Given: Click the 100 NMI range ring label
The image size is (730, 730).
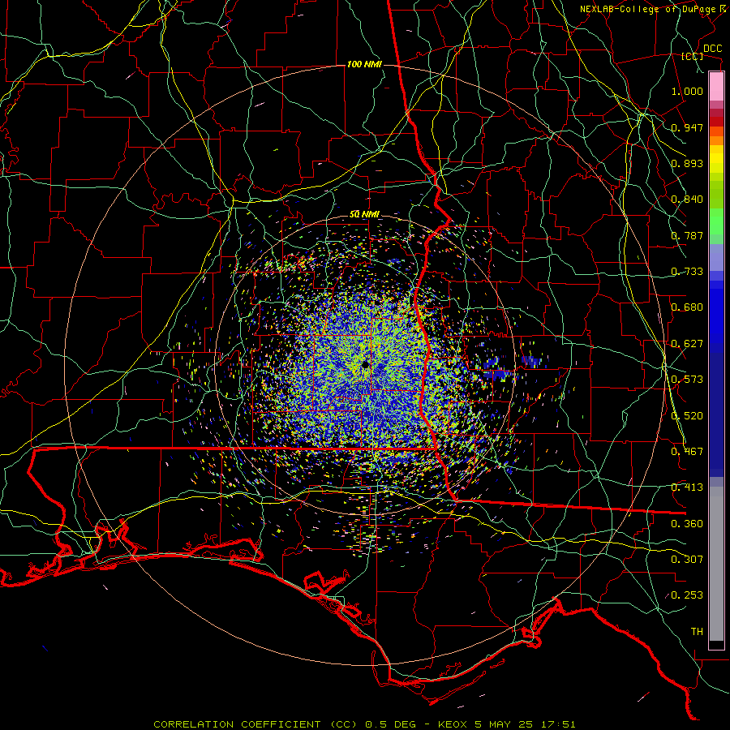Looking at the screenshot, I should coord(364,64).
